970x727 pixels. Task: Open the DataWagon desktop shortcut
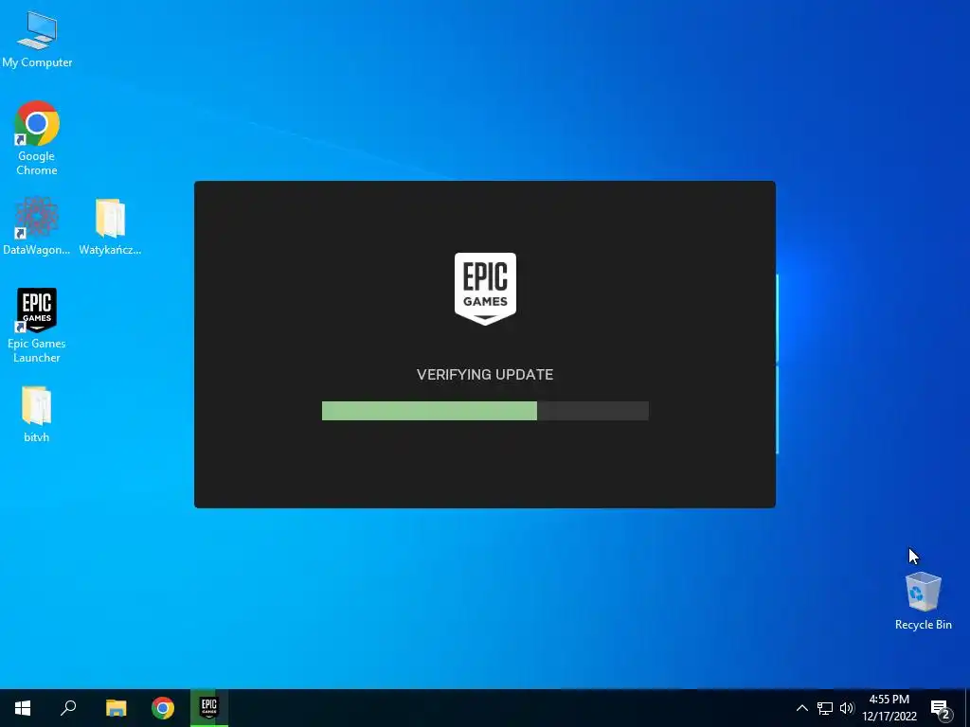(37, 226)
